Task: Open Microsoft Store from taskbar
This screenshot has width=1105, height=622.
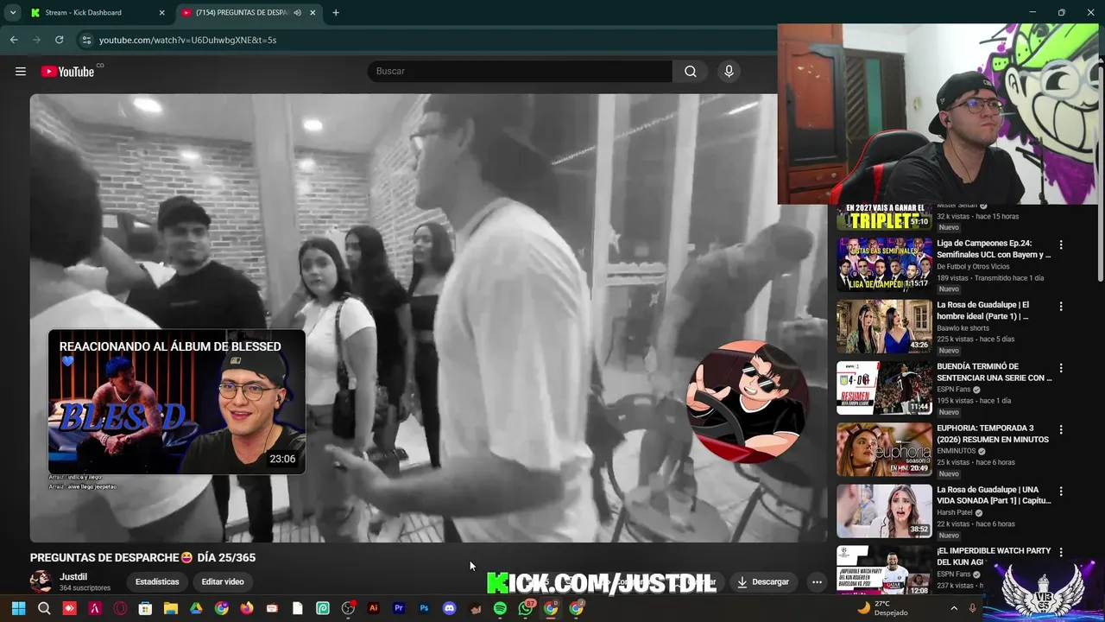Action: (145, 608)
